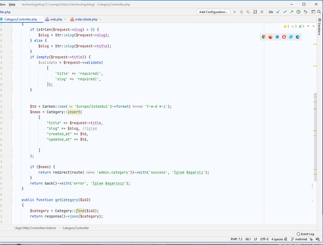This screenshot has width=323, height=245.
Task: Open the Database tool window
Action: coord(320,27)
